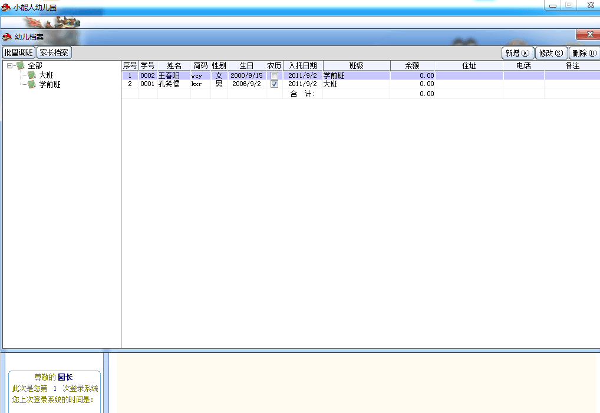The height and width of the screenshot is (413, 600).
Task: Close the 幼儿档案 panel
Action: [589, 34]
